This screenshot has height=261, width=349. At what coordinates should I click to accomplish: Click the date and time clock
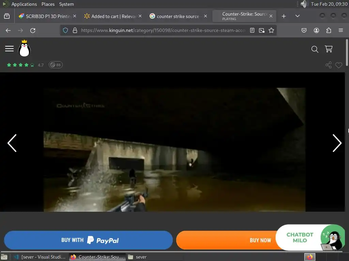tap(329, 4)
